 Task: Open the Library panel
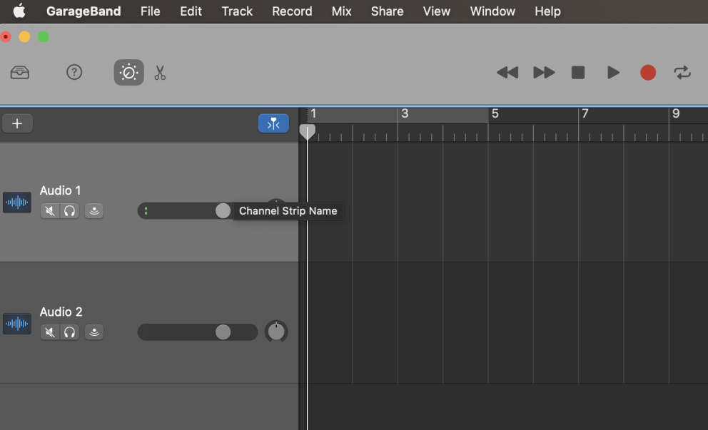(20, 72)
